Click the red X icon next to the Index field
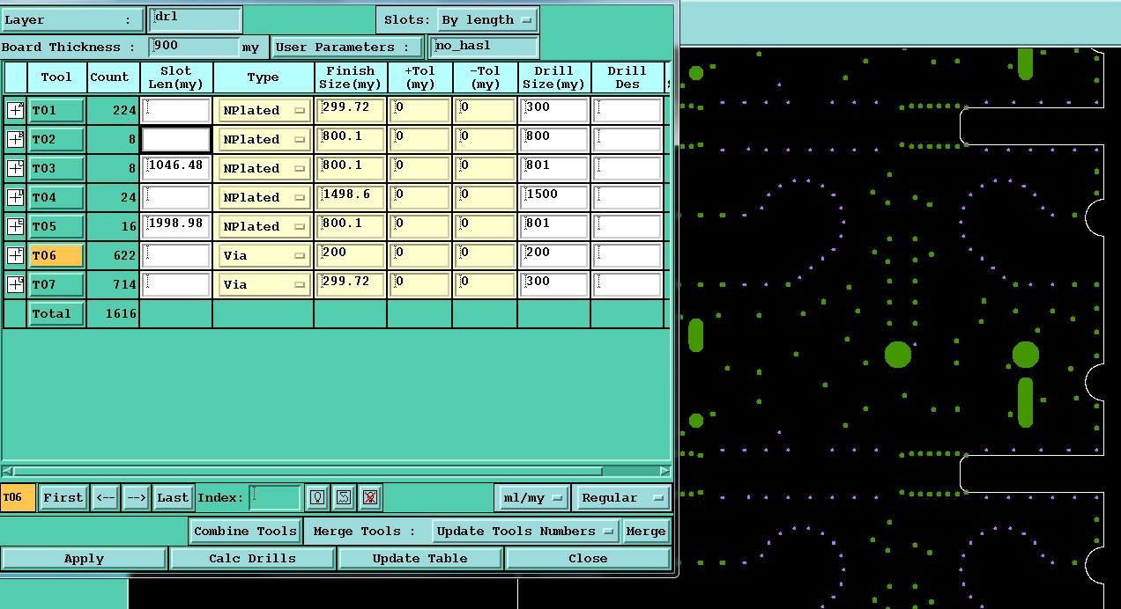This screenshot has height=609, width=1121. [370, 497]
